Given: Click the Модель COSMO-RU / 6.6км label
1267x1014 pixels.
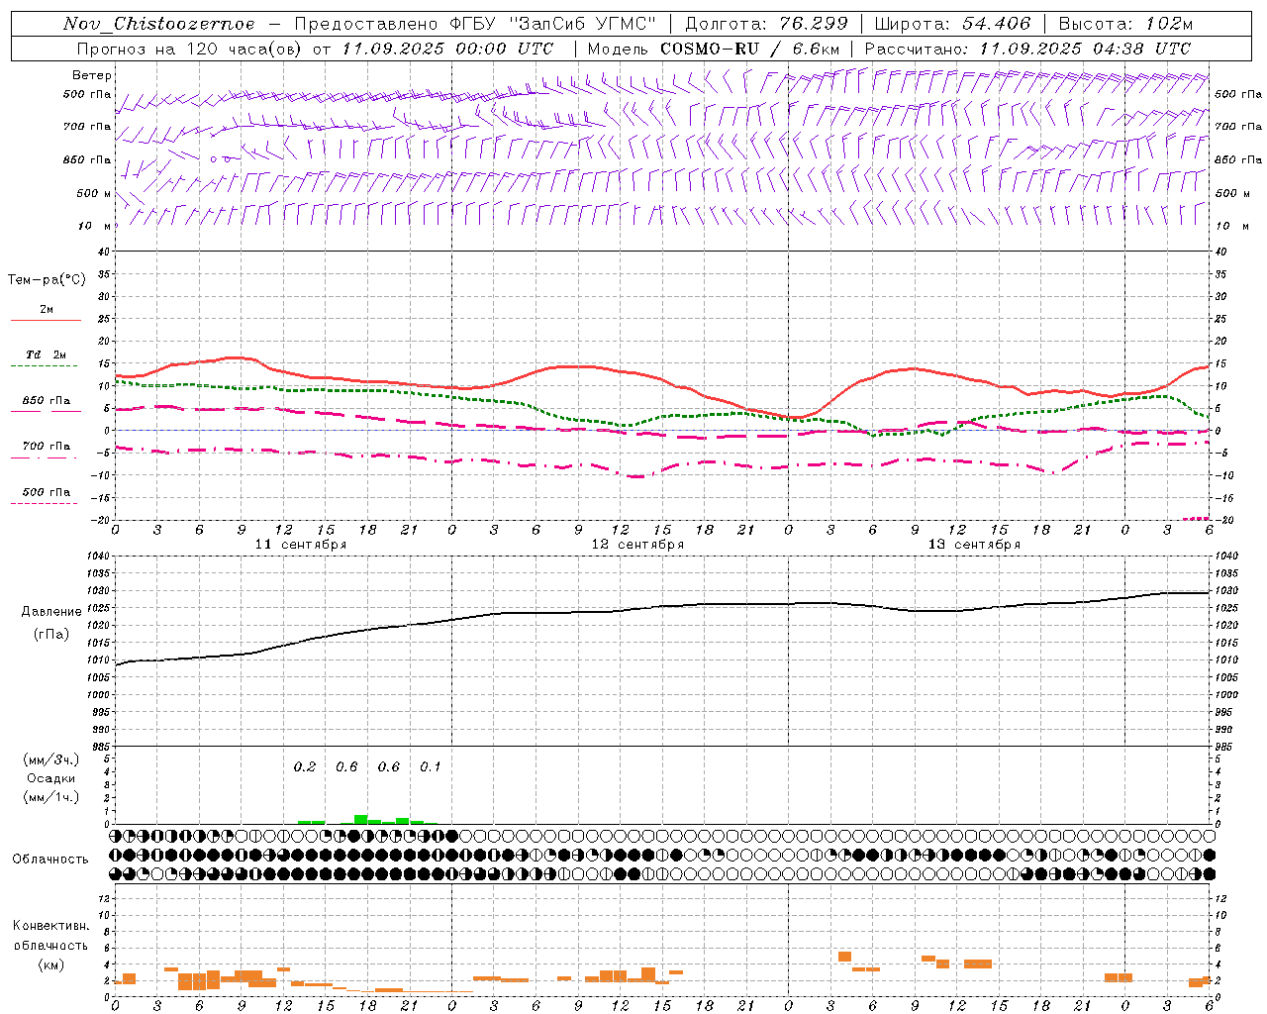Looking at the screenshot, I should 714,49.
